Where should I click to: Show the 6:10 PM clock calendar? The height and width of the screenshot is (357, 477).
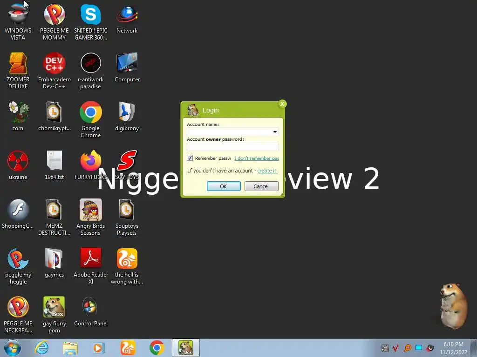coord(453,348)
